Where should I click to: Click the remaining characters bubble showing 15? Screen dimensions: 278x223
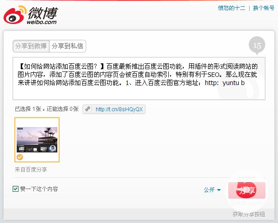pos(257,46)
